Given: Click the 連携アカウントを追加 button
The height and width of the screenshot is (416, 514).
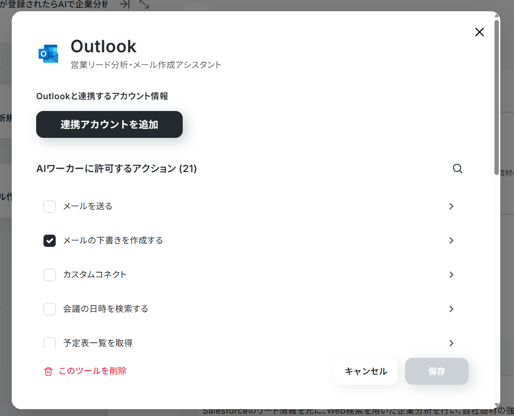Looking at the screenshot, I should point(109,124).
